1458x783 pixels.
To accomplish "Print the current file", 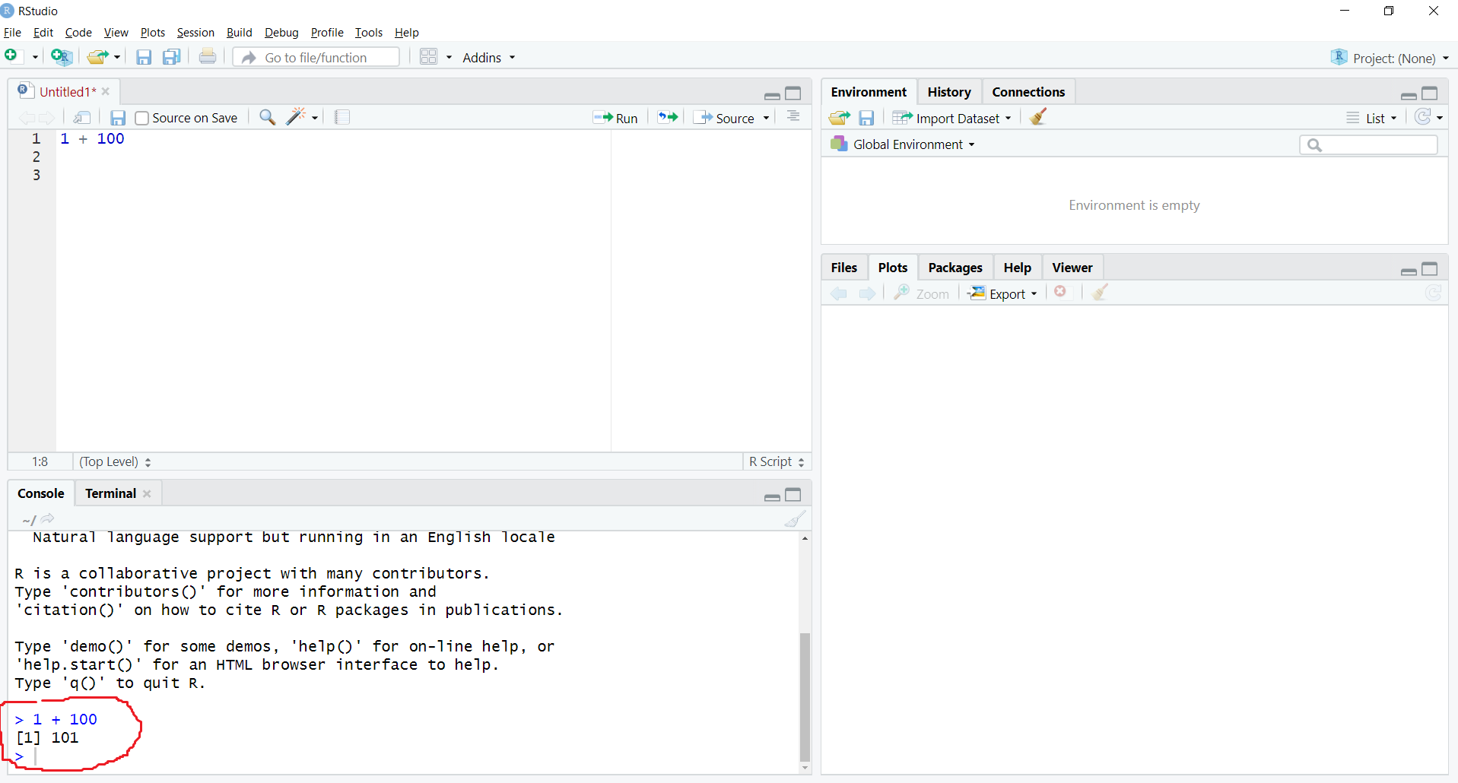I will pyautogui.click(x=207, y=57).
